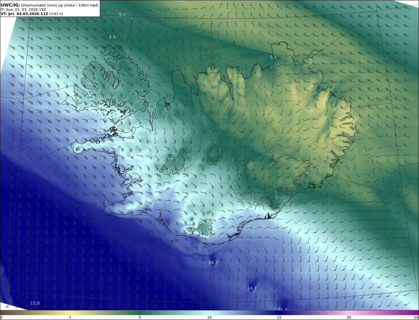Click the colorbar tick label '30'
The image size is (419, 320).
tap(349, 317)
